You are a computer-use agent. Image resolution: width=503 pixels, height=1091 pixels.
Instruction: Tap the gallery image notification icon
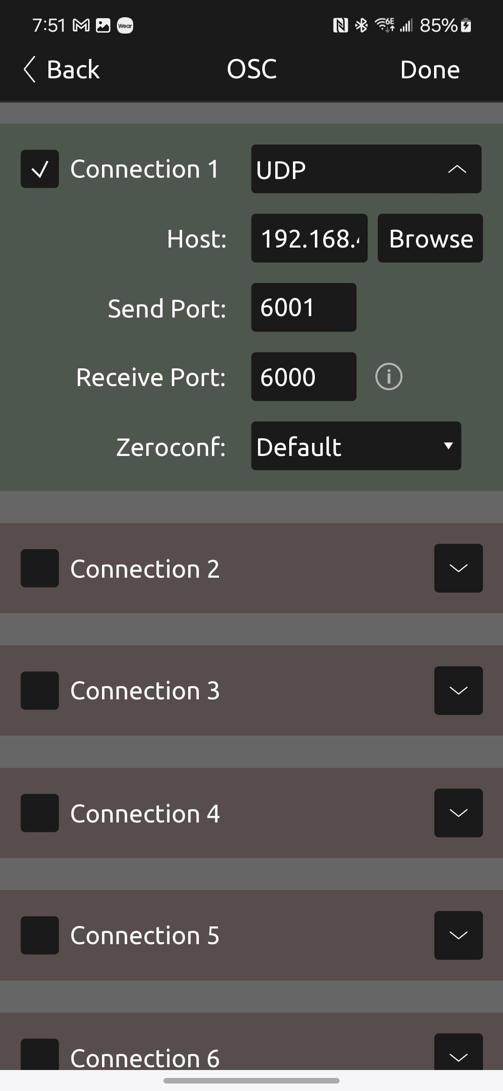coord(103,26)
